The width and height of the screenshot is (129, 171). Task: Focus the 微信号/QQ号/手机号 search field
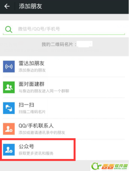[64, 29]
